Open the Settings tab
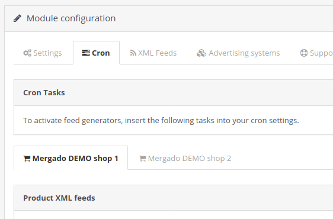The width and height of the screenshot is (333, 219). click(43, 53)
